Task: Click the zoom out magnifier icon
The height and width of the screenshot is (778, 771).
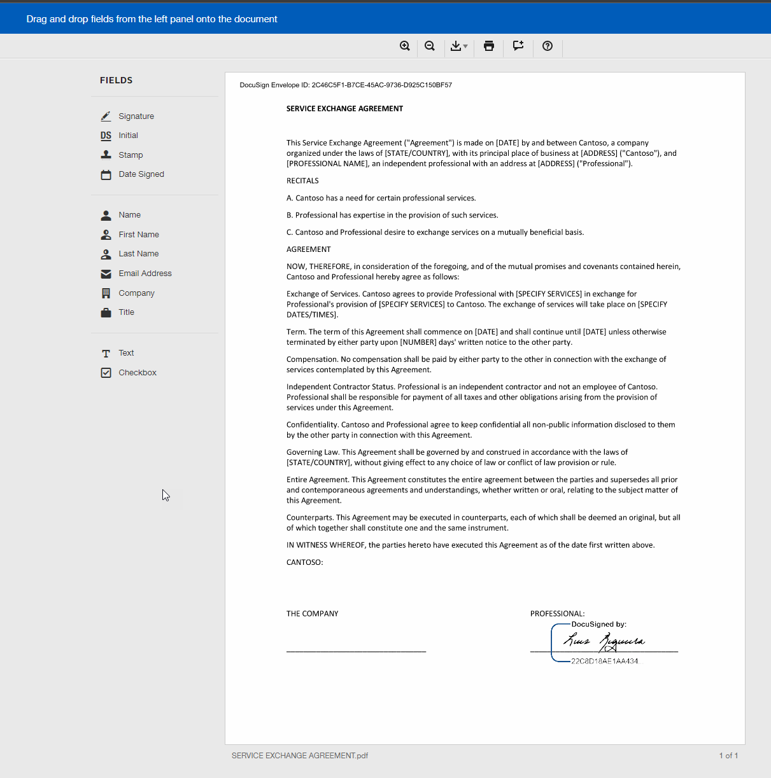Action: [x=430, y=46]
